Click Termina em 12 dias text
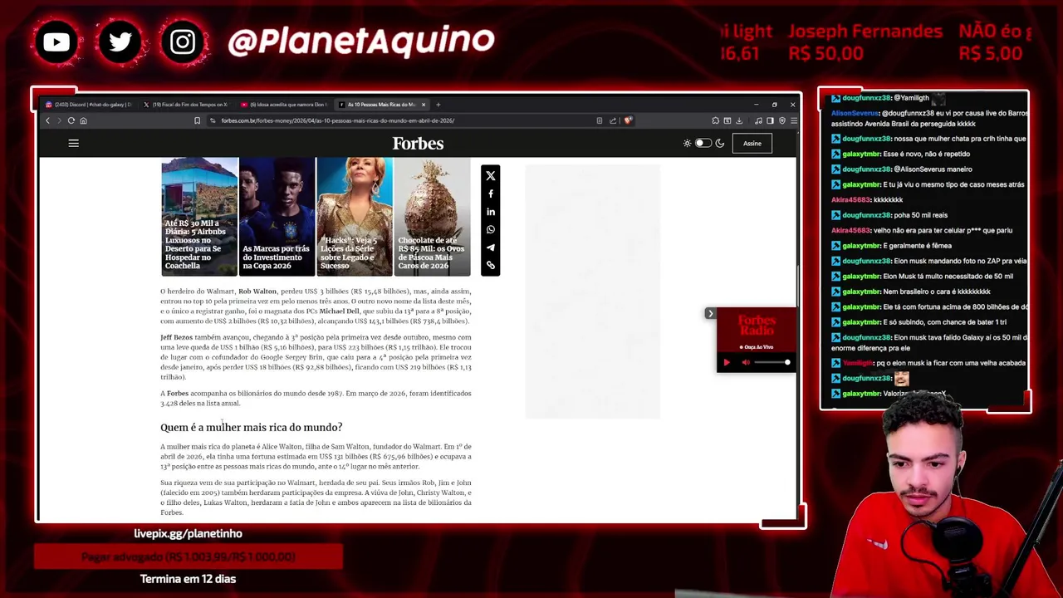Image resolution: width=1063 pixels, height=598 pixels. 188,579
